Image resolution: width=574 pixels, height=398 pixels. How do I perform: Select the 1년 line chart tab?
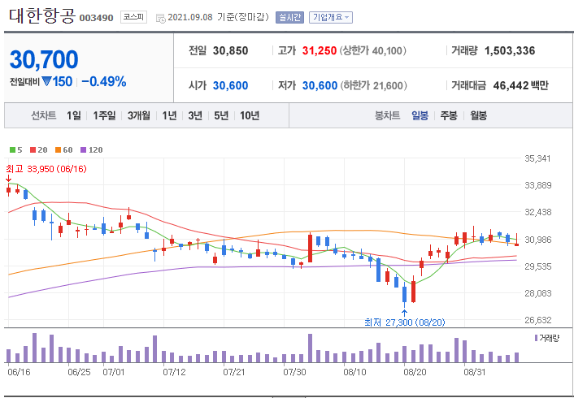click(x=169, y=116)
